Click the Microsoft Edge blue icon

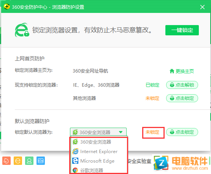(75, 161)
